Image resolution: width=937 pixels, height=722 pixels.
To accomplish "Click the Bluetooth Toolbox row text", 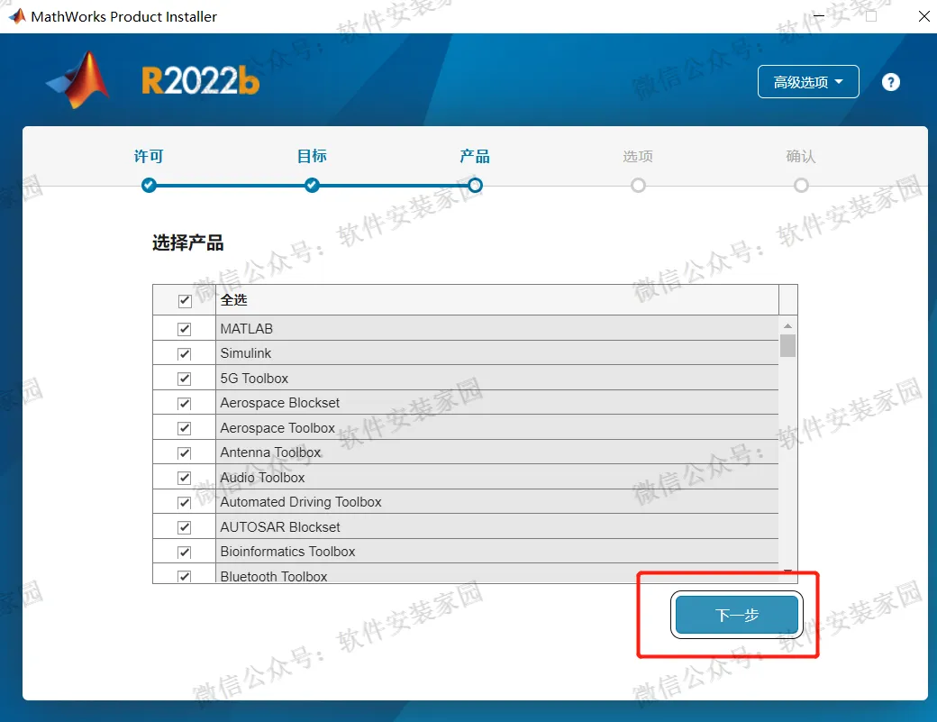I will [x=274, y=577].
